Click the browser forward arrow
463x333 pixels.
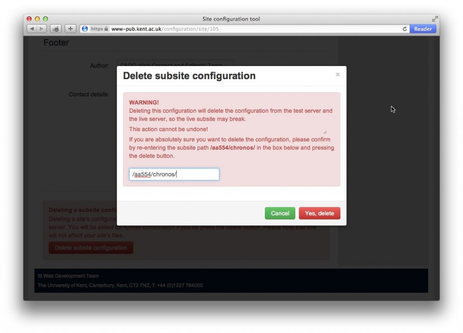41,29
